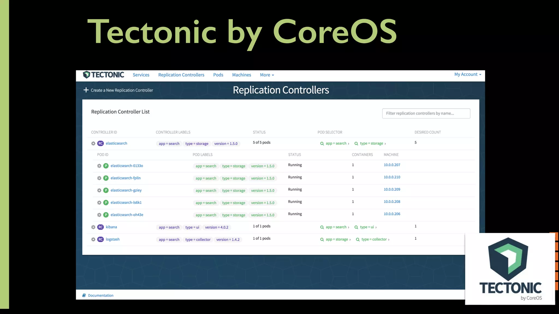
Task: Click Running status of pod elasticsearch-fplln
Action: [295, 177]
